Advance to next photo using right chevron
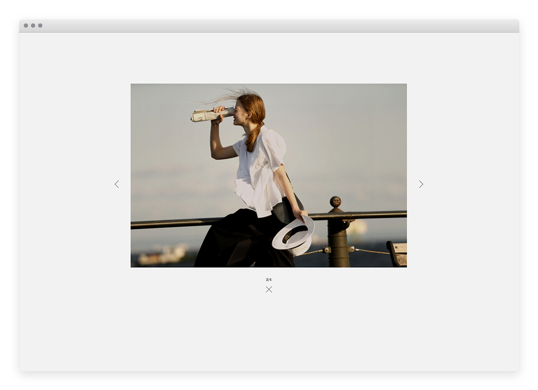Viewport: 538px width, 390px height. (x=421, y=184)
